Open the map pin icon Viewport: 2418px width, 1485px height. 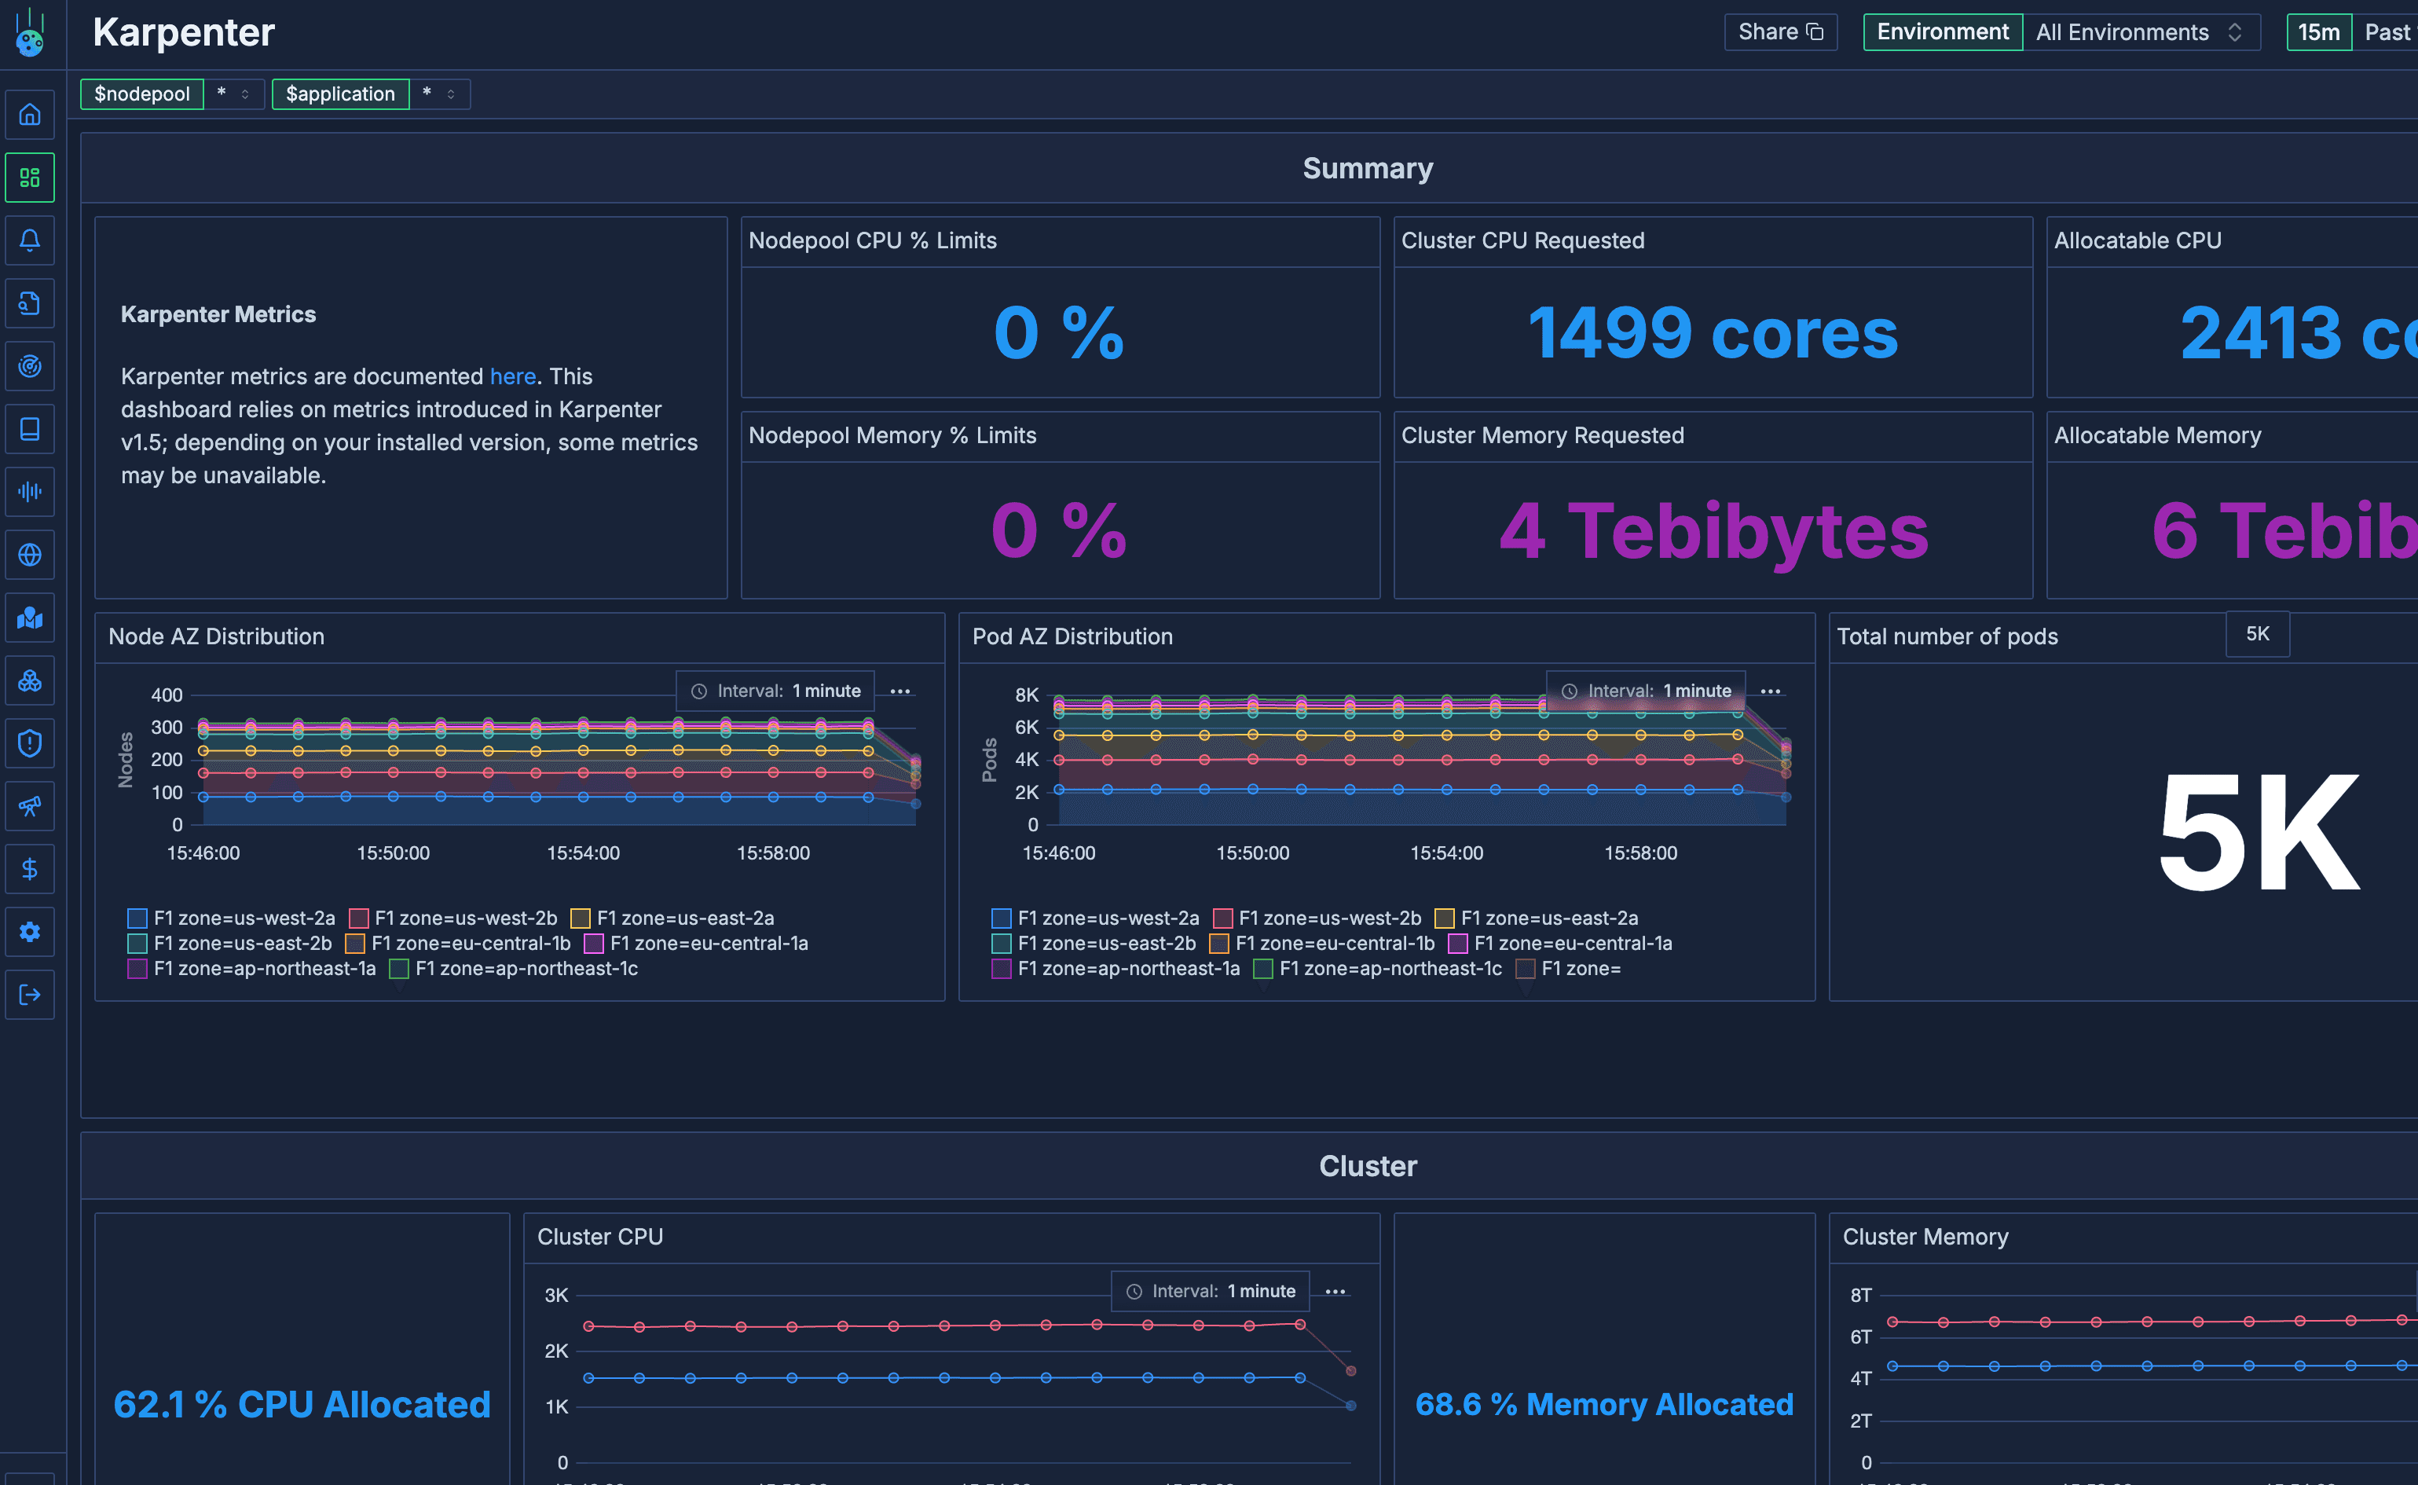point(29,618)
